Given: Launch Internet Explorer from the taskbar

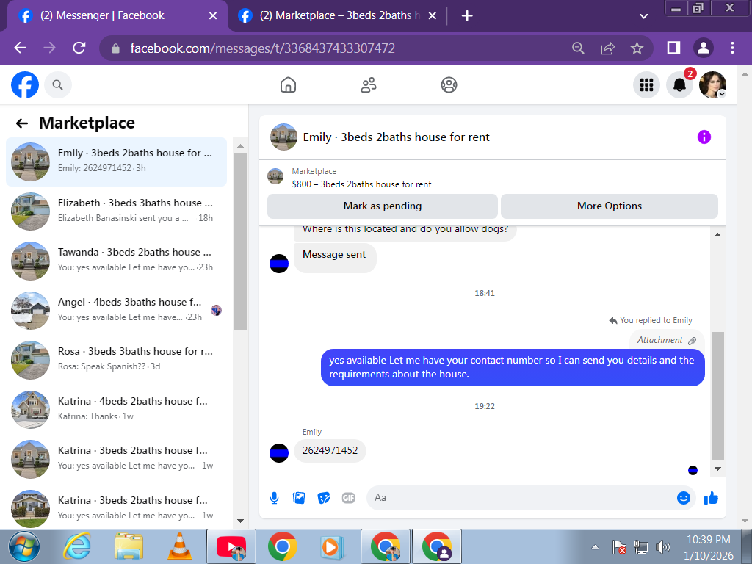Looking at the screenshot, I should point(77,546).
